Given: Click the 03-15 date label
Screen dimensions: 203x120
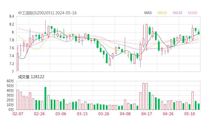Looking at the screenshot, I should click(x=82, y=114).
